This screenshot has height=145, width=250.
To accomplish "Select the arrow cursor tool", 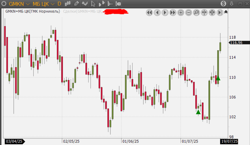I will point(93,4).
